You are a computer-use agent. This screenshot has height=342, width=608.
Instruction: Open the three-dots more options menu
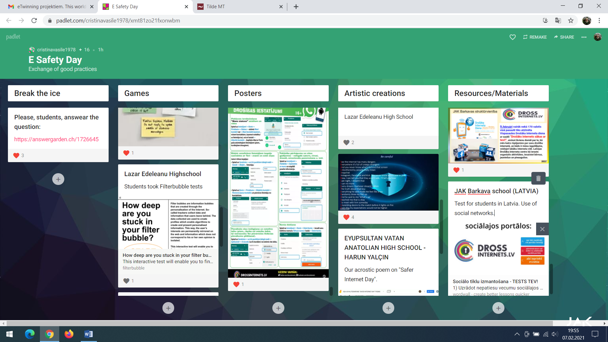[x=584, y=37]
